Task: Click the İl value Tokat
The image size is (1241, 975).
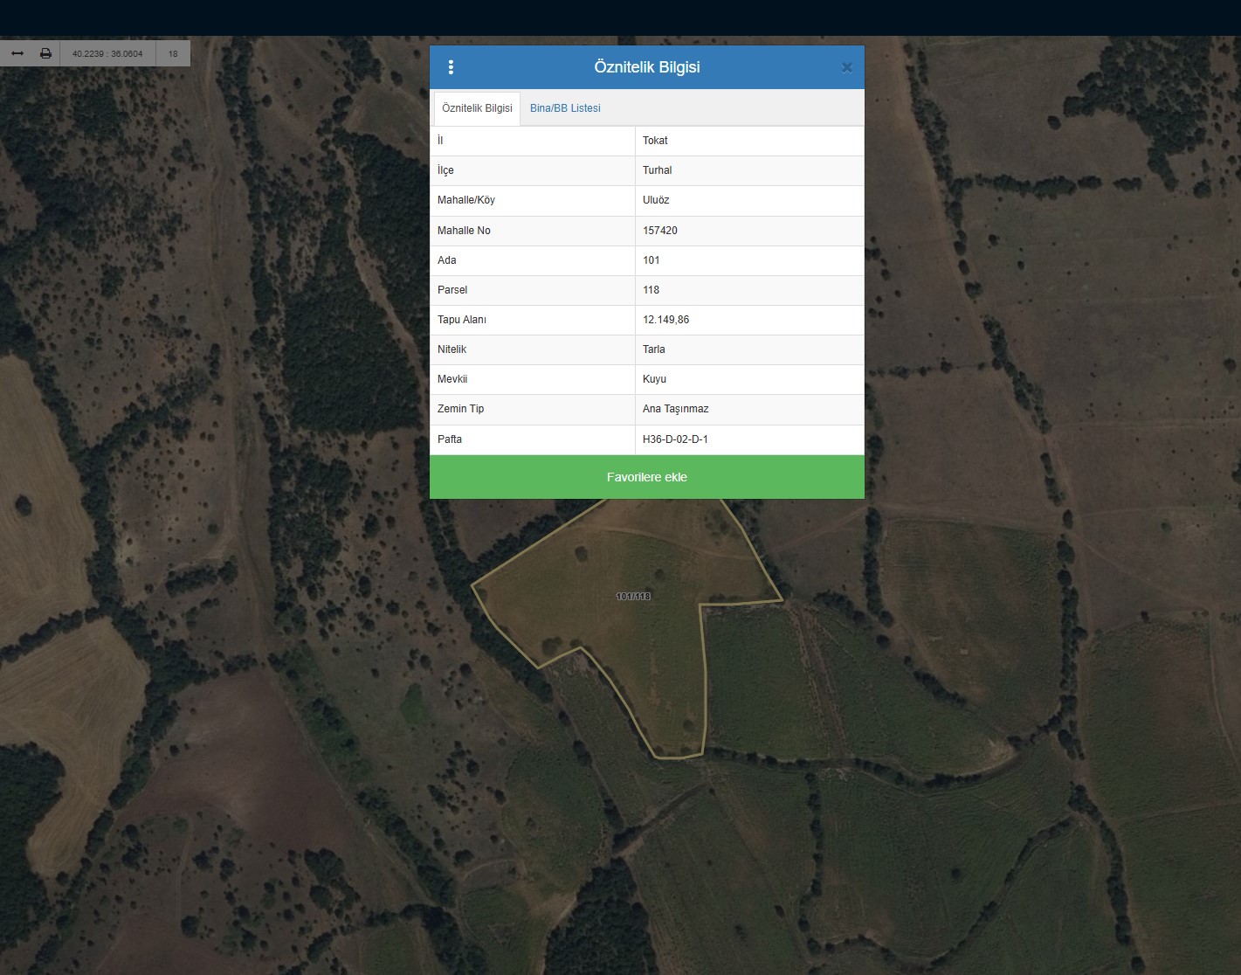Action: tap(655, 141)
